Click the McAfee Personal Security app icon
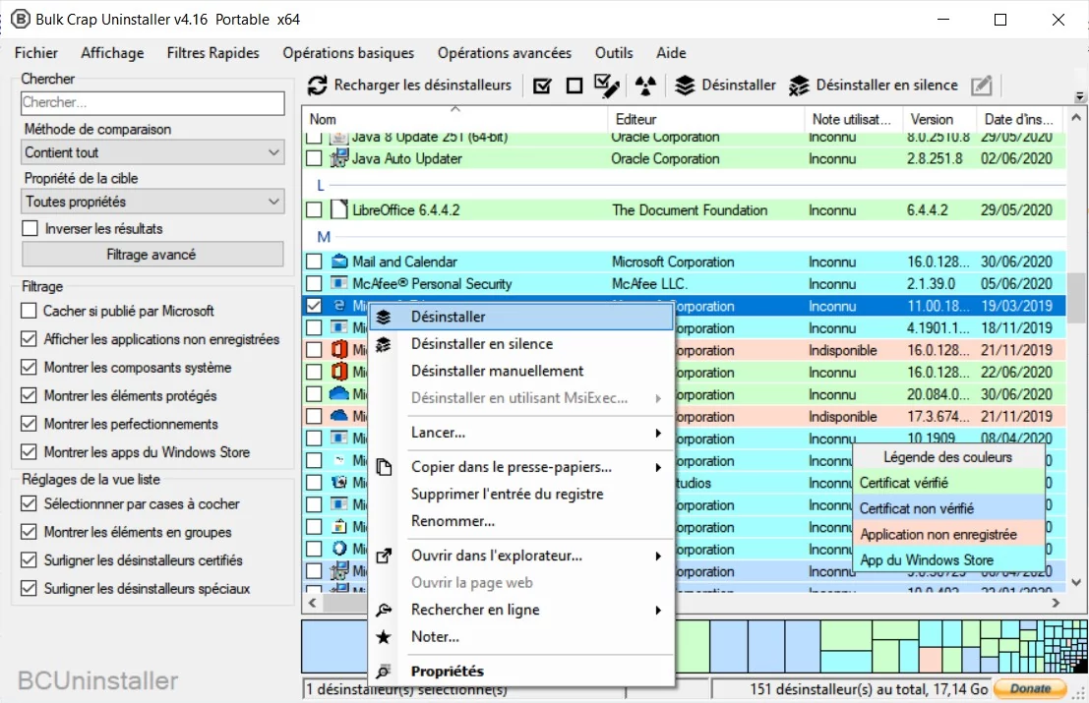1089x703 pixels. tap(339, 284)
